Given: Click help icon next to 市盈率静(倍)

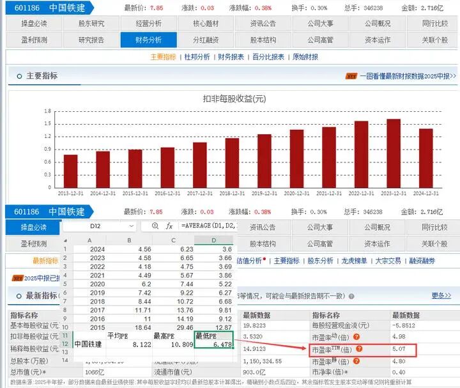Looking at the screenshot, I should pos(356,361).
